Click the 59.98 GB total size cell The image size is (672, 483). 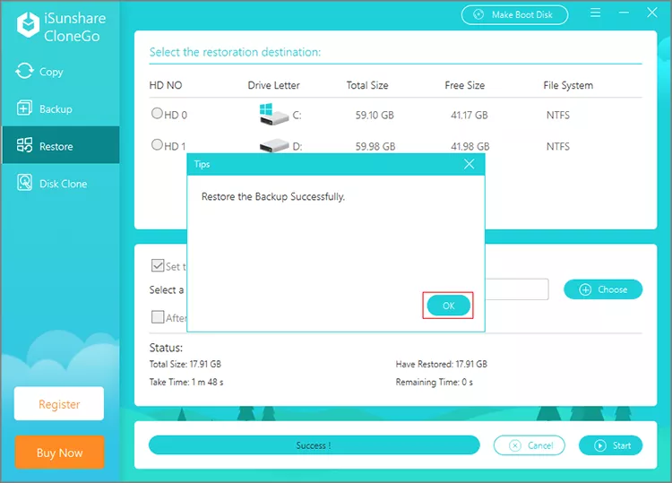point(375,147)
